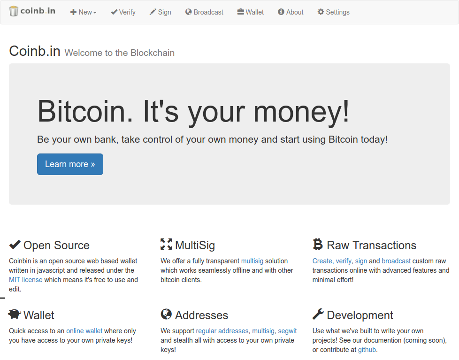Open the MIT license link
The image size is (459, 360).
click(26, 280)
